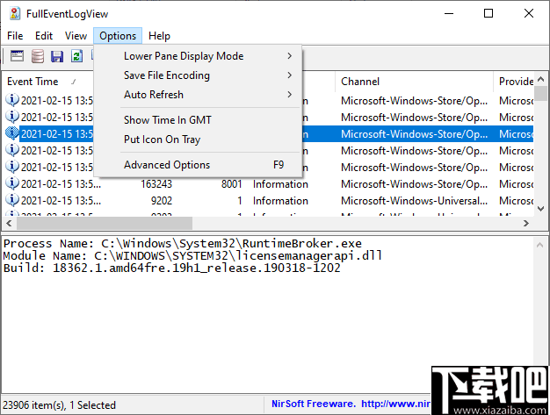Select the event ID cell 8001
Screen dimensions: 550x415
click(231, 184)
